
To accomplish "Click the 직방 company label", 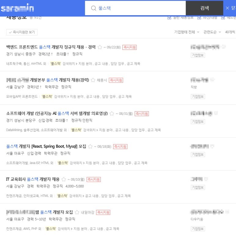I will tap(194, 87).
